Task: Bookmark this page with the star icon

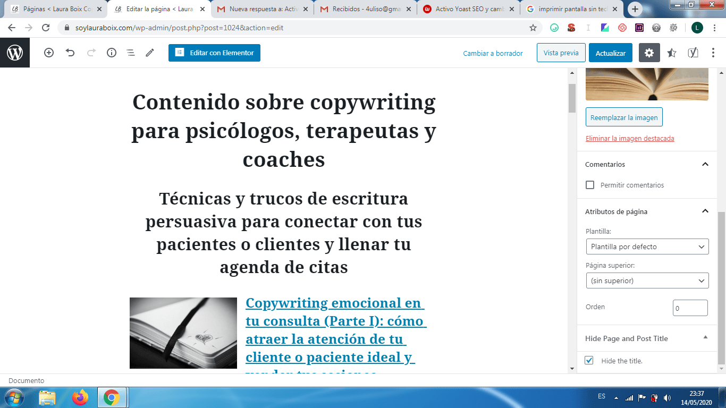Action: click(x=533, y=28)
